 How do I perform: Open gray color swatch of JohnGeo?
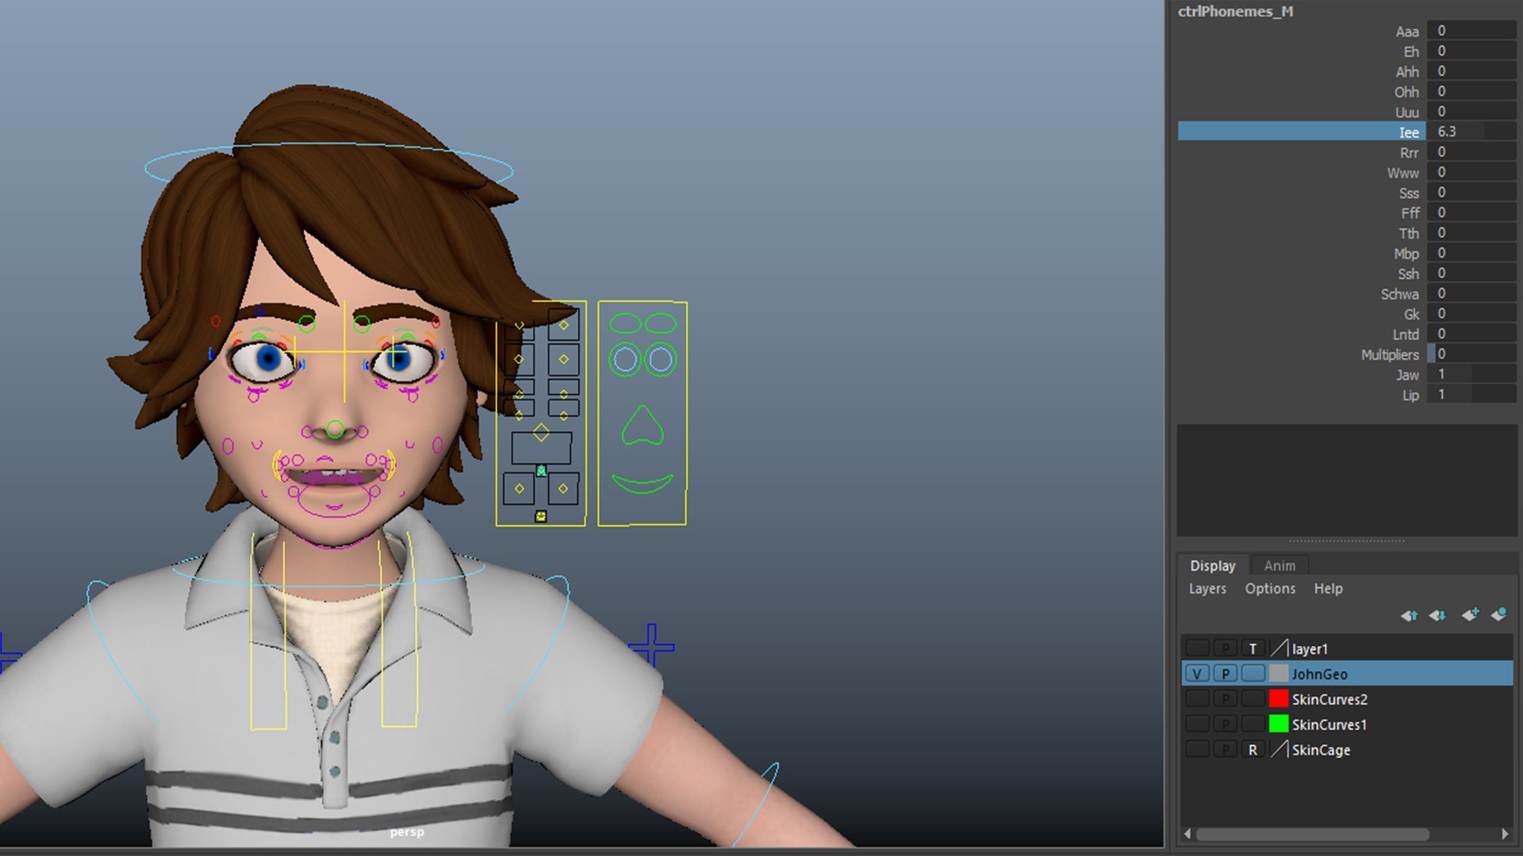pos(1279,674)
